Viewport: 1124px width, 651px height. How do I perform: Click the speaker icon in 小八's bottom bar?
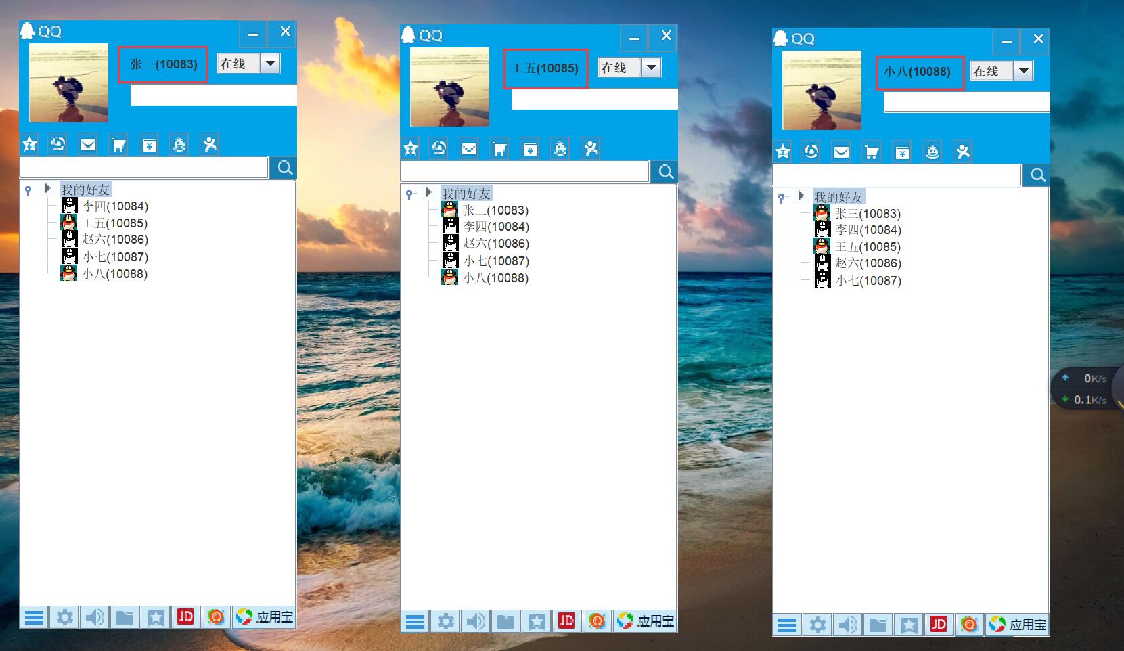pos(848,625)
